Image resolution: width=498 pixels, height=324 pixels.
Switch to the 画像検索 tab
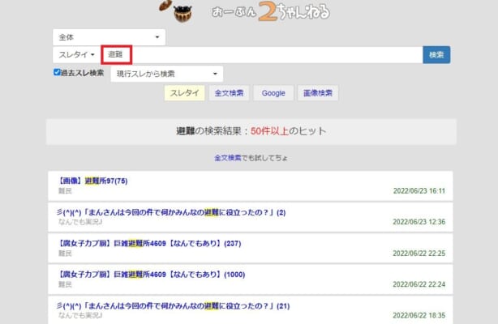(318, 93)
